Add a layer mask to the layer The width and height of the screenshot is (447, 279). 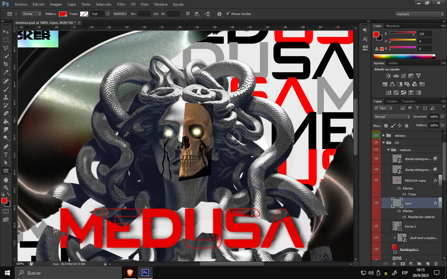pyautogui.click(x=402, y=264)
